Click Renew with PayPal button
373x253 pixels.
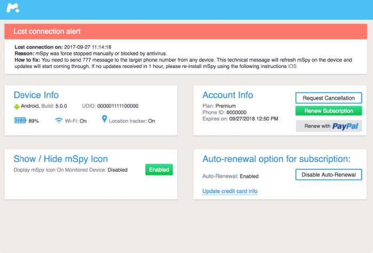pos(329,126)
